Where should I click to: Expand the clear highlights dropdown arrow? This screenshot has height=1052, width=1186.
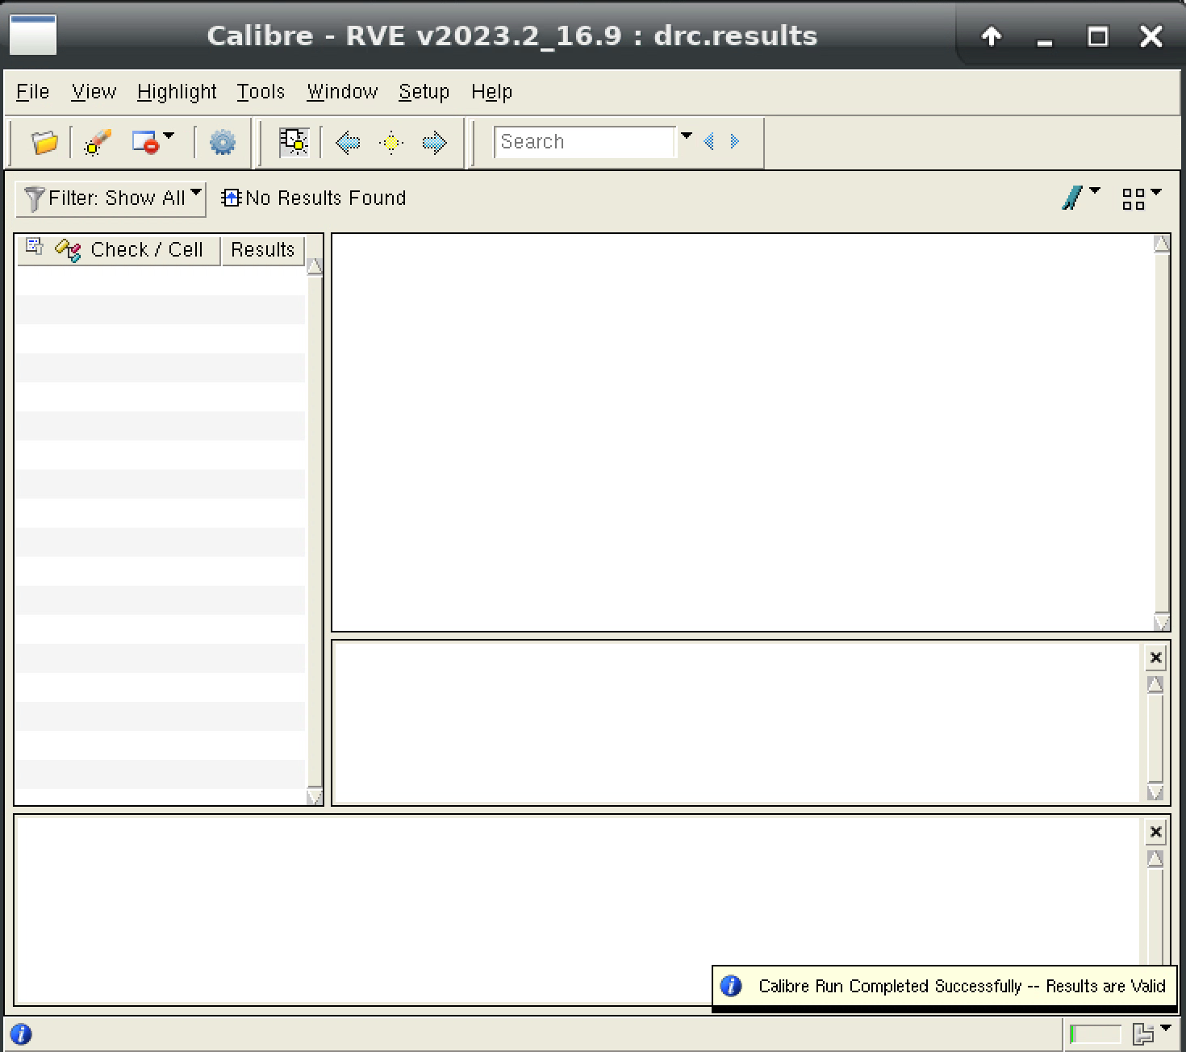click(169, 136)
